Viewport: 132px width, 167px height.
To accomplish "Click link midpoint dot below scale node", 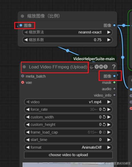I will coord(68,50).
